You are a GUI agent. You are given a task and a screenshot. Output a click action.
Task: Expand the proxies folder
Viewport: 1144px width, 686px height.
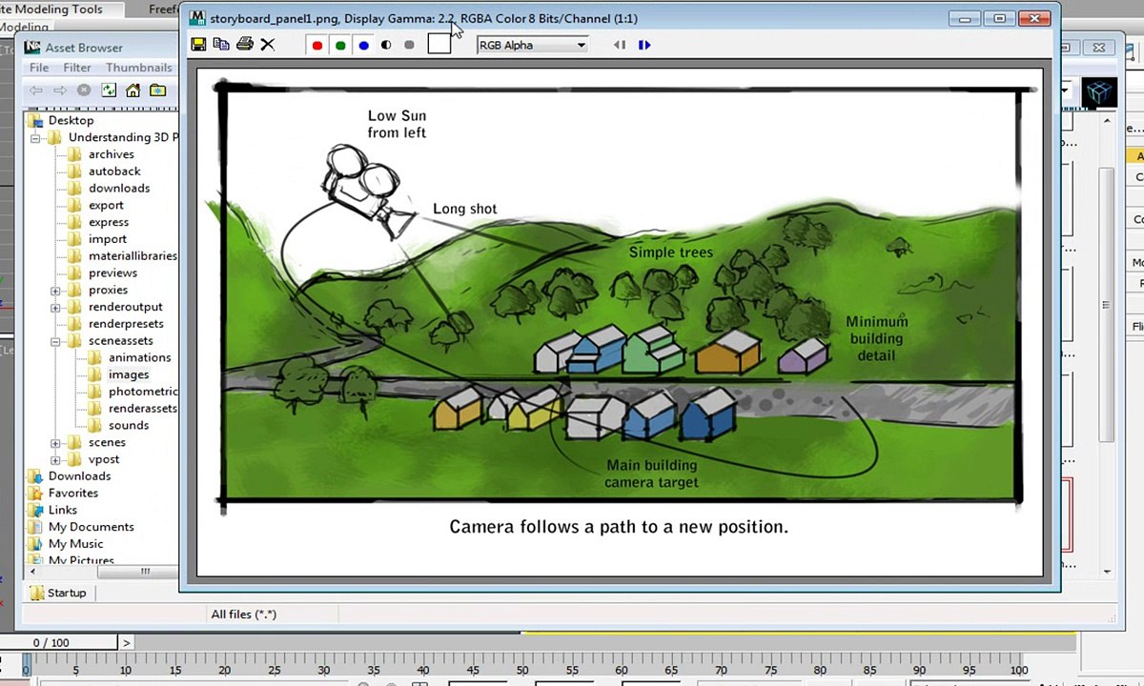[55, 291]
